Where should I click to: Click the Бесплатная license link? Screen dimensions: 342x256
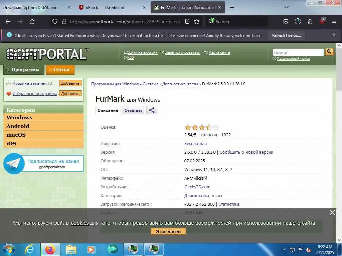click(195, 143)
